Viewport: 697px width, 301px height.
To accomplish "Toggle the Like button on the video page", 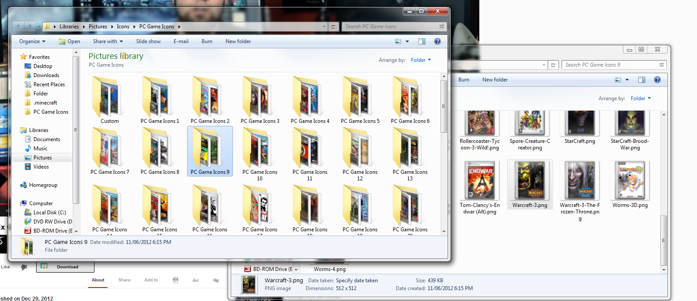I will click(x=5, y=267).
